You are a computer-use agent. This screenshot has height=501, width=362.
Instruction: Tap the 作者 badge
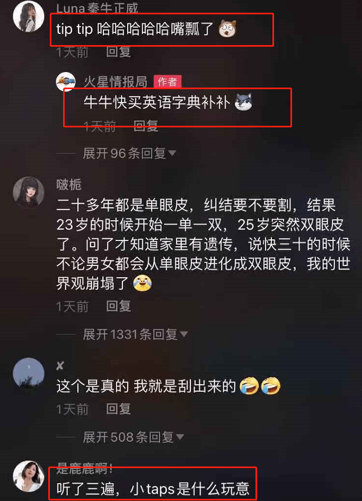(x=167, y=82)
